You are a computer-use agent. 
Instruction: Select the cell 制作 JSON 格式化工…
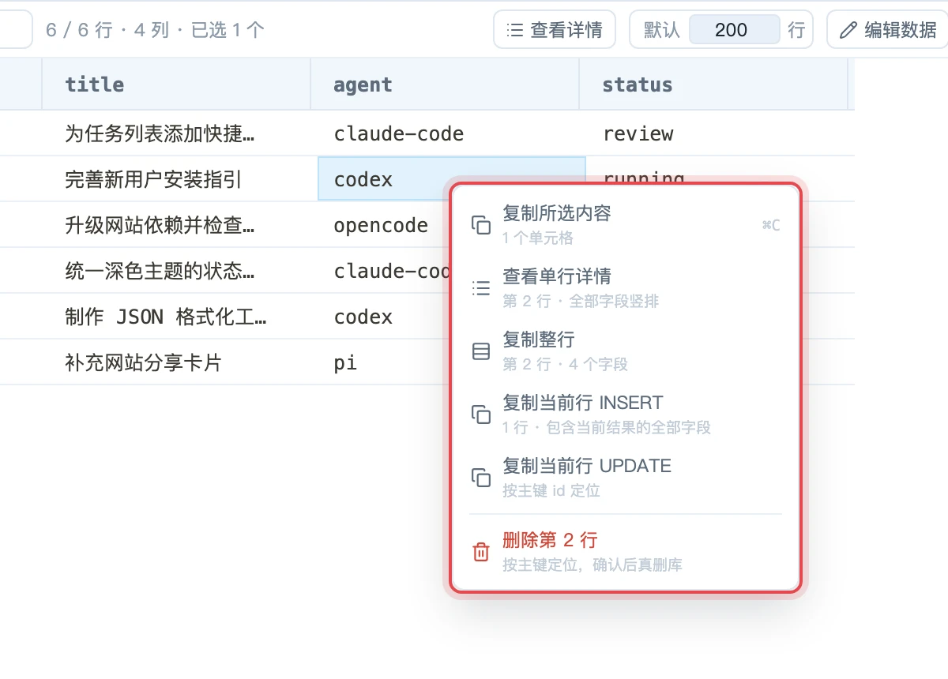click(x=176, y=317)
